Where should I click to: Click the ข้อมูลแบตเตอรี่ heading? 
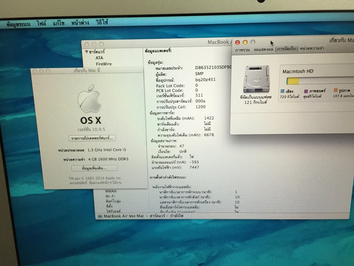158,51
